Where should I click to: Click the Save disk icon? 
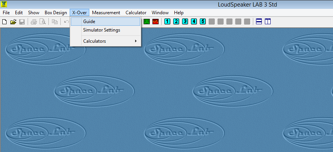point(22,22)
